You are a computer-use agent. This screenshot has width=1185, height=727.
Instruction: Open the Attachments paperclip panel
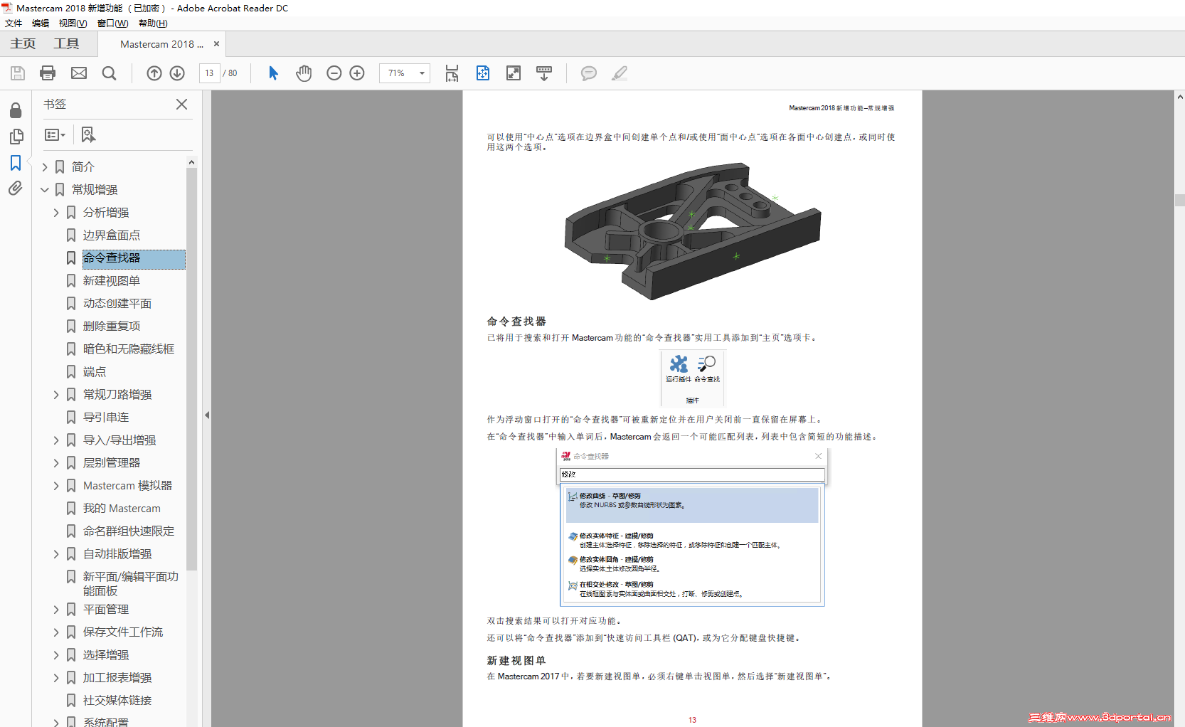[x=16, y=189]
